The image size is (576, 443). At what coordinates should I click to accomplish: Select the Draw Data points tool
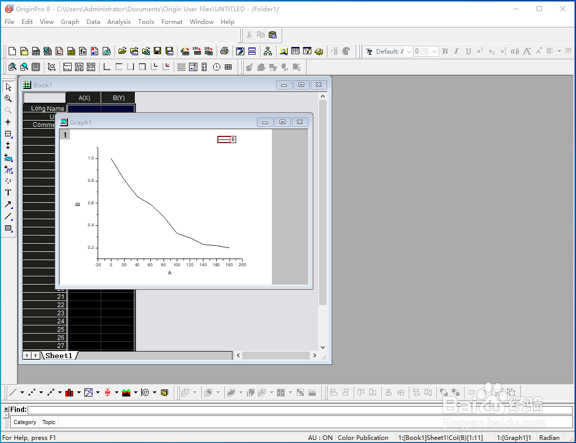8,181
